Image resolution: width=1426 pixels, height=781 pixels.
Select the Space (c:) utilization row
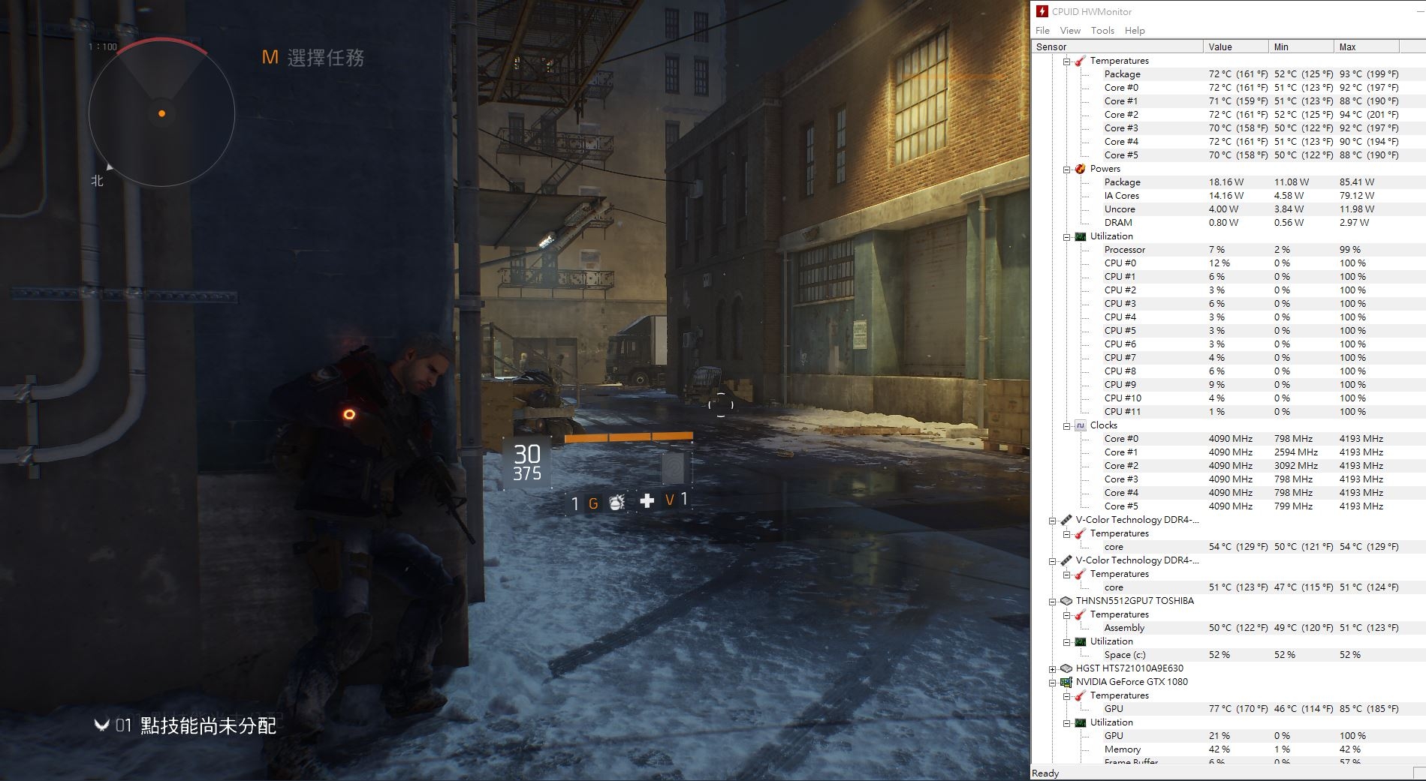1263,655
